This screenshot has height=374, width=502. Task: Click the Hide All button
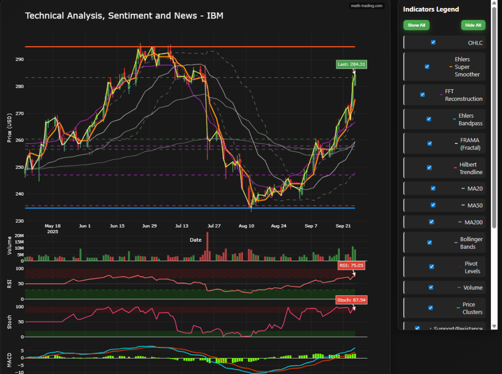(473, 25)
